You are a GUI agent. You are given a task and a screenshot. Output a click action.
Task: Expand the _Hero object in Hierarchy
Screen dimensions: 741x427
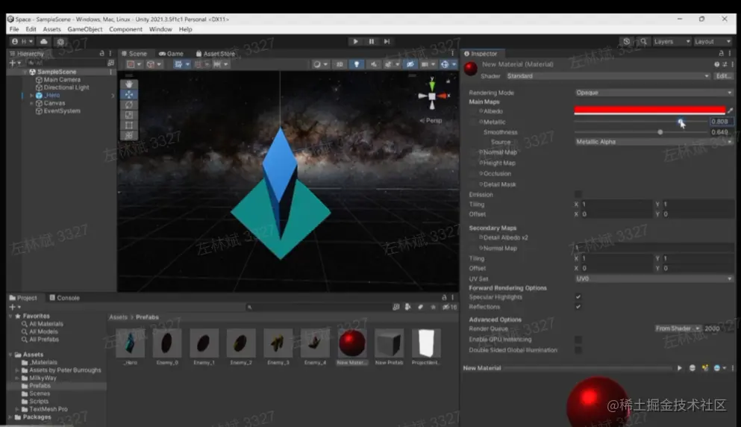31,96
